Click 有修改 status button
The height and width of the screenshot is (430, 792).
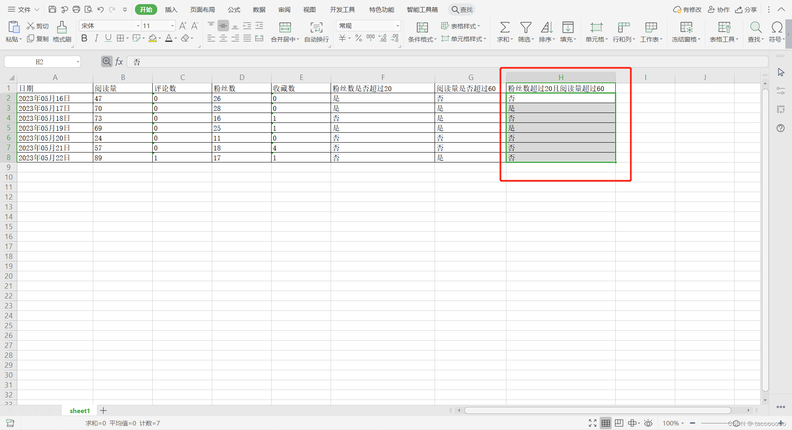tap(687, 9)
